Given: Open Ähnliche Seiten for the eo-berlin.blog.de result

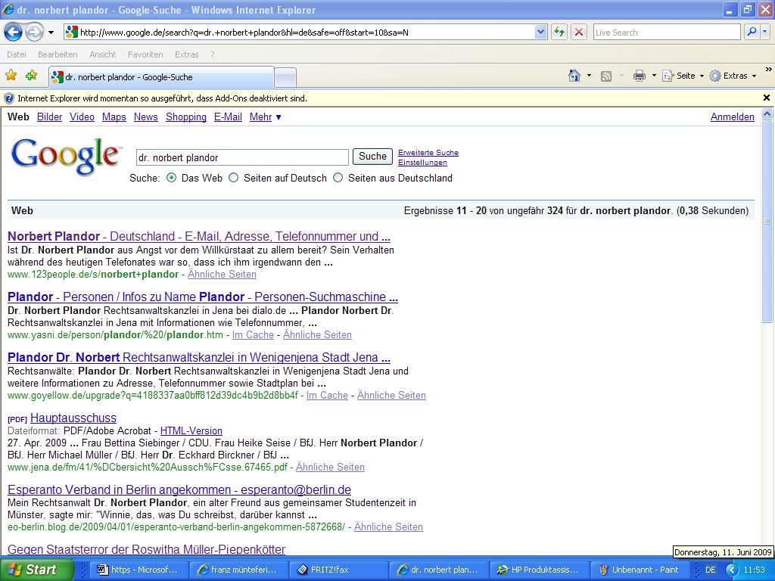Looking at the screenshot, I should (x=388, y=527).
